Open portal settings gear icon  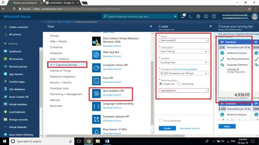pyautogui.click(x=198, y=16)
